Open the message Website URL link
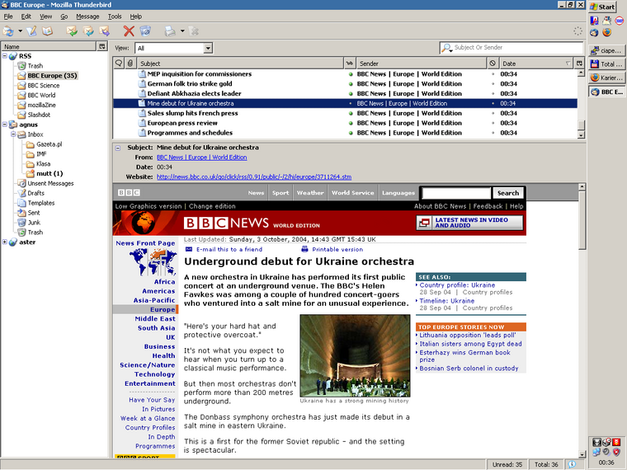The image size is (627, 470). click(254, 176)
